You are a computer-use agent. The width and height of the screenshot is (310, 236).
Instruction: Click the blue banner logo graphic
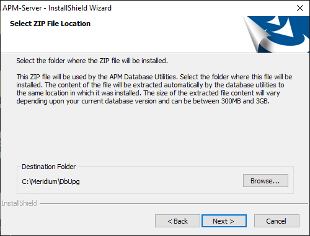click(277, 34)
